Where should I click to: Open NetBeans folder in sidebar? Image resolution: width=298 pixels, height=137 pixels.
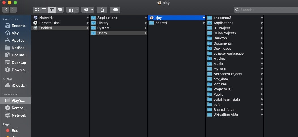16,48
